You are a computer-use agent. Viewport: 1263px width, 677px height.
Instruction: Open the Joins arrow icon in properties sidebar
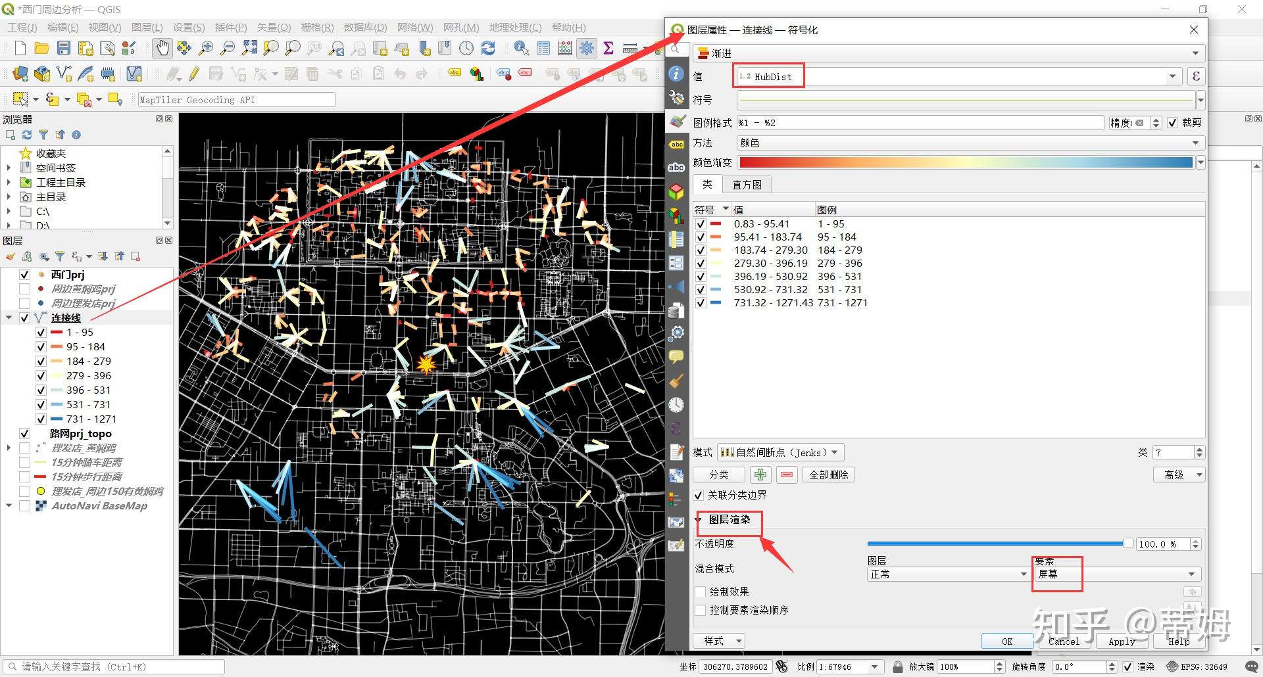tap(676, 287)
